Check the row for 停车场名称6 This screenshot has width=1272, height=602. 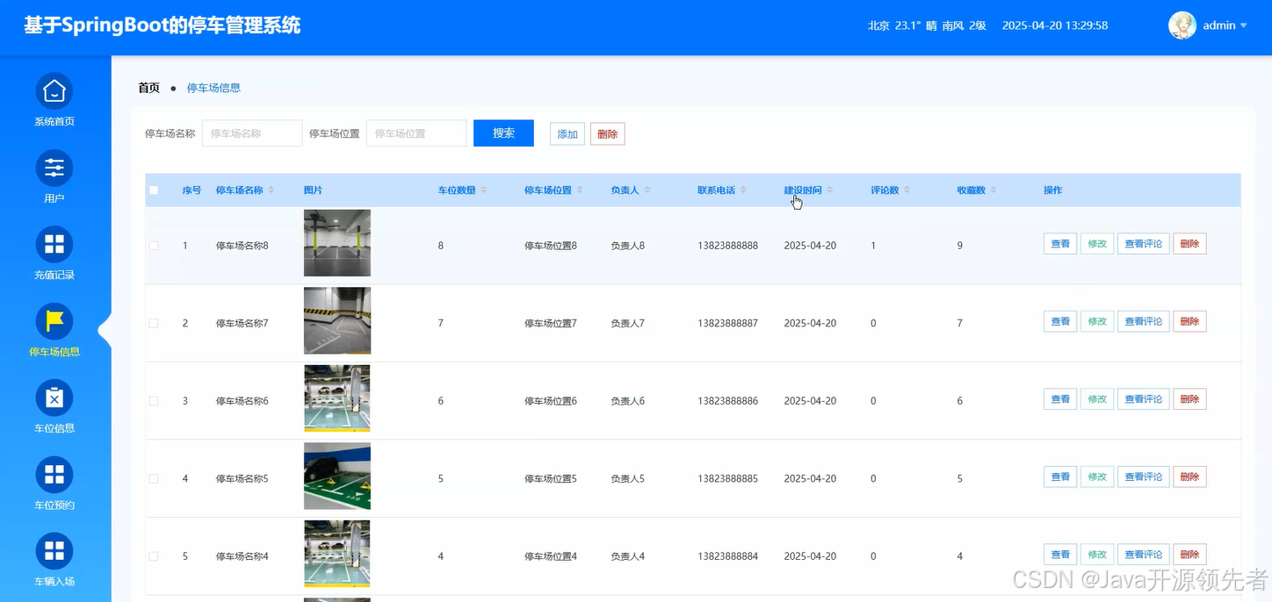pos(154,401)
